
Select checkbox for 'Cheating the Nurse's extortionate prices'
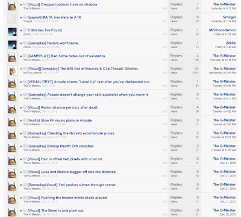coord(25,133)
